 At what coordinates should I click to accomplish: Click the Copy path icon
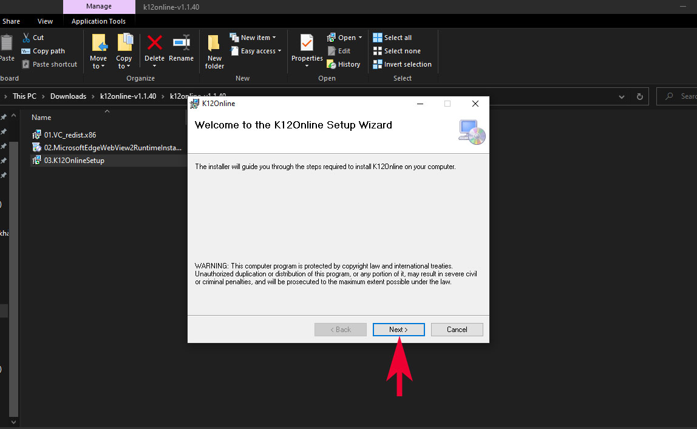(x=26, y=51)
